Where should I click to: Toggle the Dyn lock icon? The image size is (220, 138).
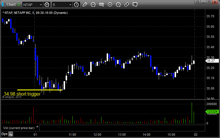11,134
